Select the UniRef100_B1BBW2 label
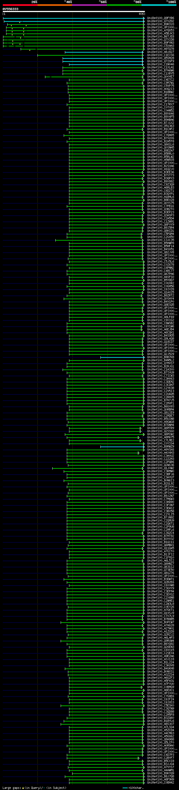The image size is (179, 790). pos(161,92)
